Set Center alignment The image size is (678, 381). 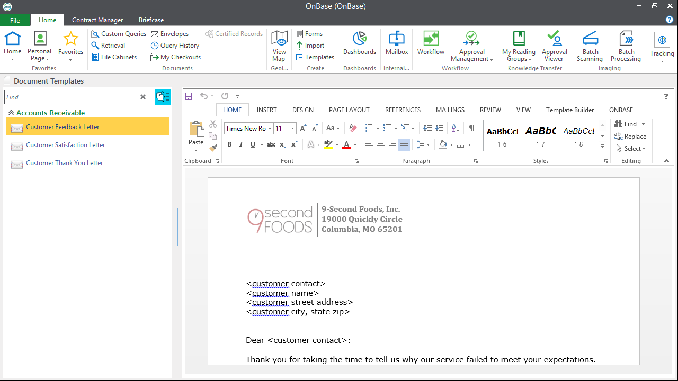pos(381,144)
